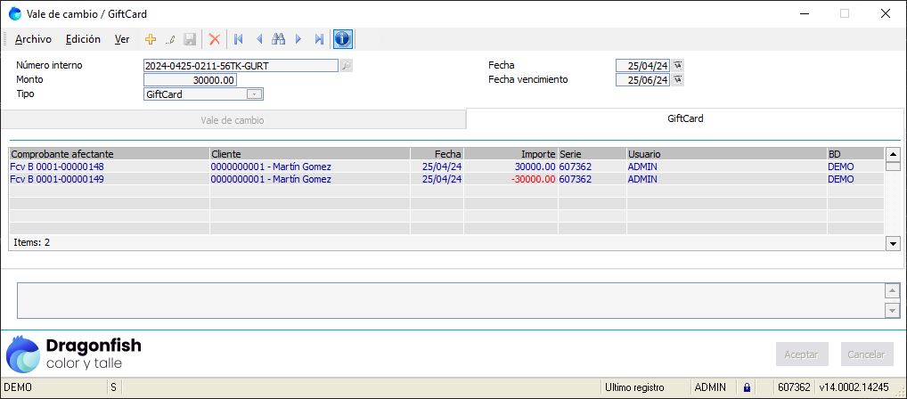The width and height of the screenshot is (907, 399).
Task: Switch to the Vale de cambio tab
Action: [x=233, y=119]
